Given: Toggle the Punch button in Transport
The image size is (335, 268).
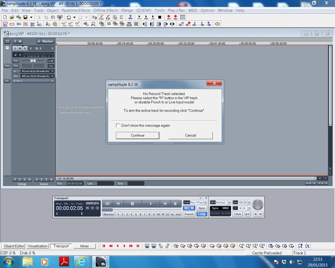Looking at the screenshot, I should click(189, 214).
